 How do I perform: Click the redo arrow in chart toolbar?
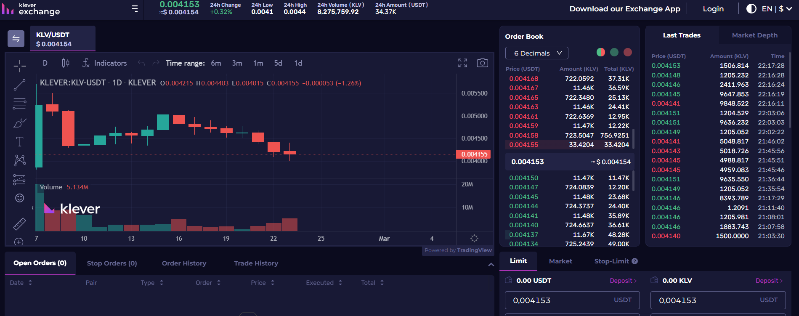click(156, 63)
